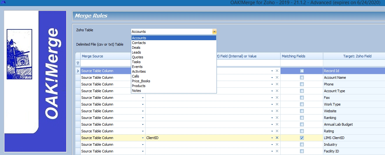The height and width of the screenshot is (155, 385).
Task: Clear the field value in the Facility ID row
Action: (277, 151)
